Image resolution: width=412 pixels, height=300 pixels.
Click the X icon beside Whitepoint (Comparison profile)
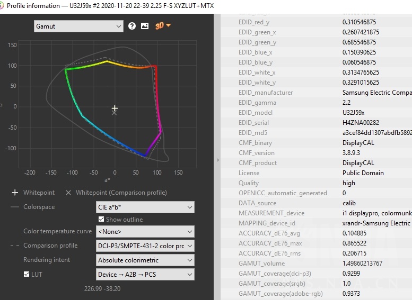[x=68, y=193]
